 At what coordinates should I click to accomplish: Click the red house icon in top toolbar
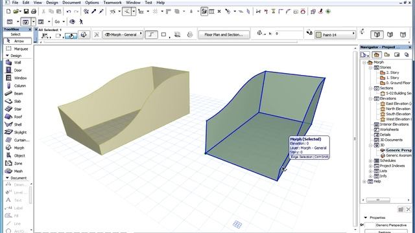[x=303, y=12]
